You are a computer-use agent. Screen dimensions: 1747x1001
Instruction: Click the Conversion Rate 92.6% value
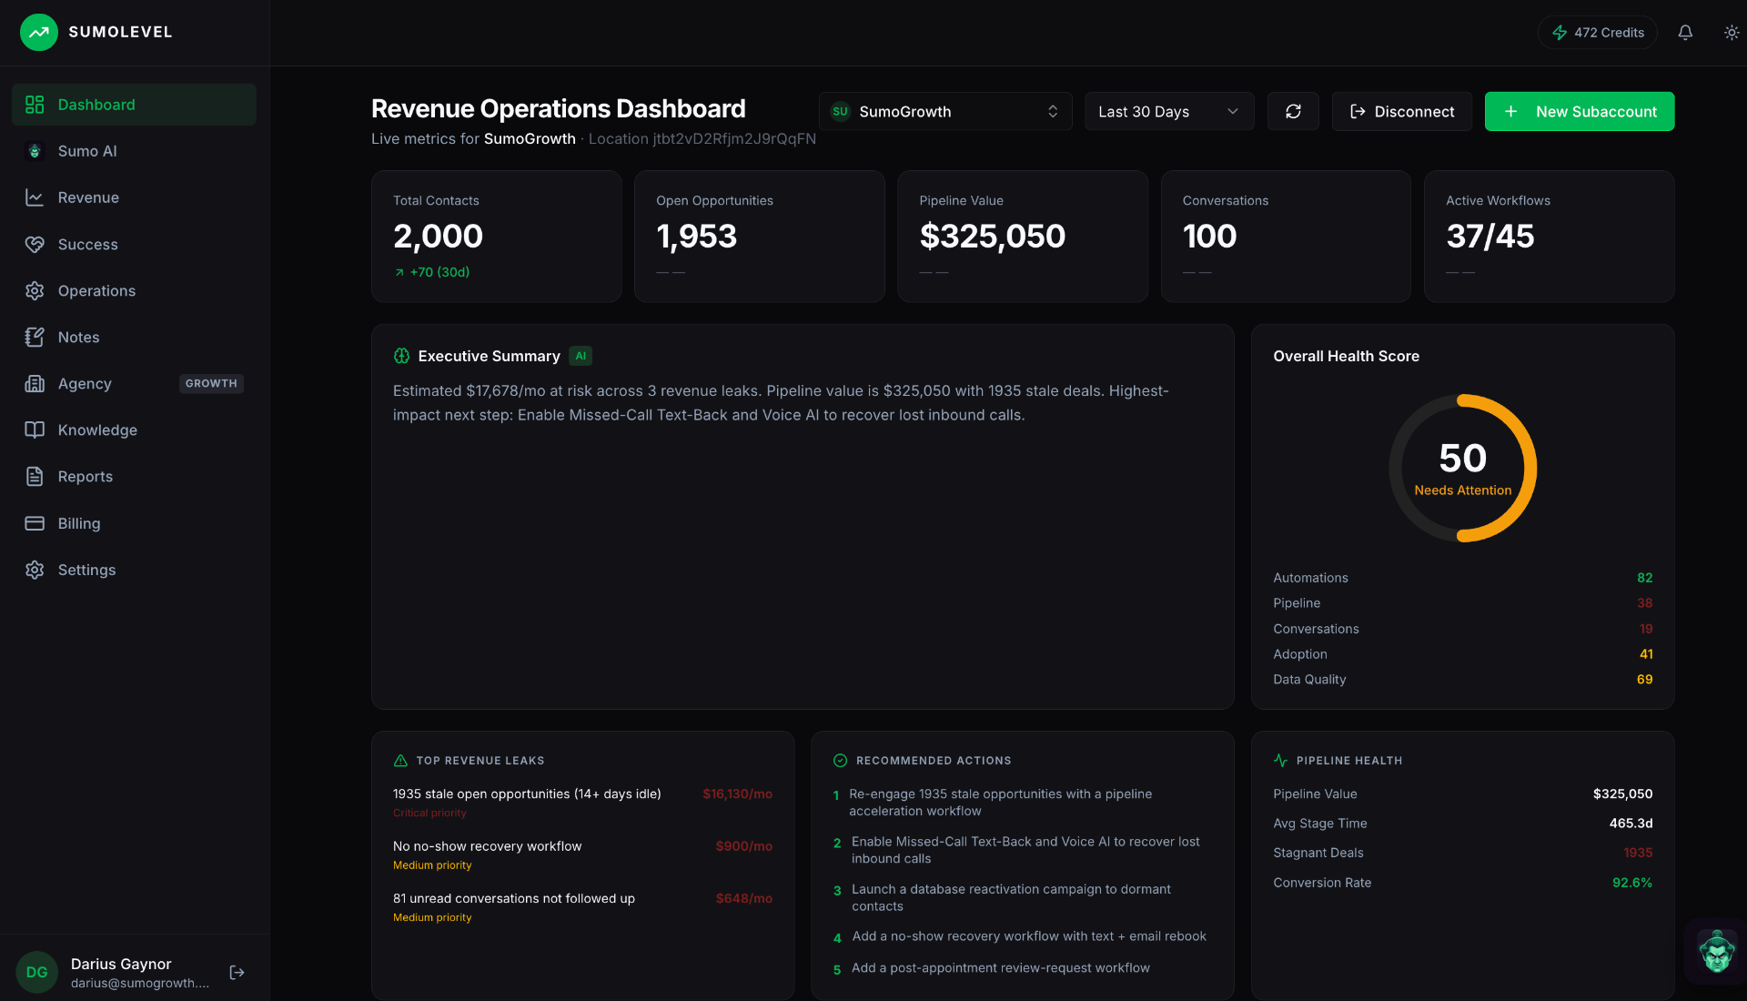(1632, 883)
